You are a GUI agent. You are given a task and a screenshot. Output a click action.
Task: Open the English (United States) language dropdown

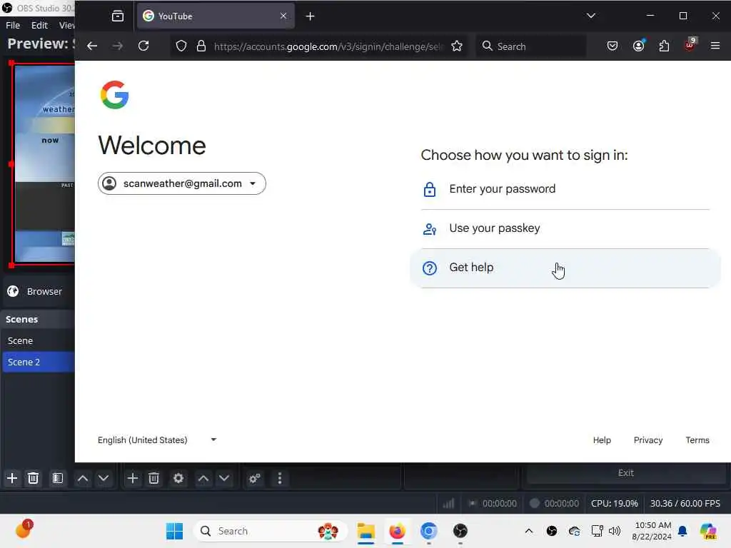click(x=157, y=440)
